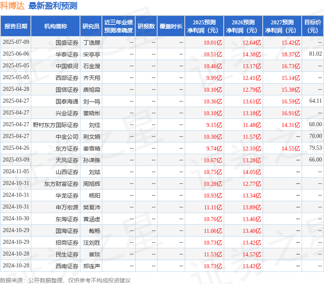This screenshot has height=284, width=324.
Task: Click target price 81.02
Action: [315, 54]
